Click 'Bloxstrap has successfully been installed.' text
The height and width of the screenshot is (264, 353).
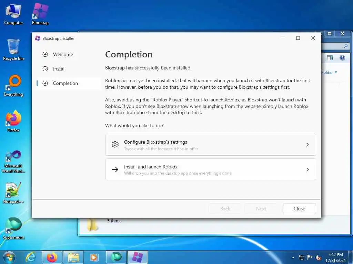(148, 68)
